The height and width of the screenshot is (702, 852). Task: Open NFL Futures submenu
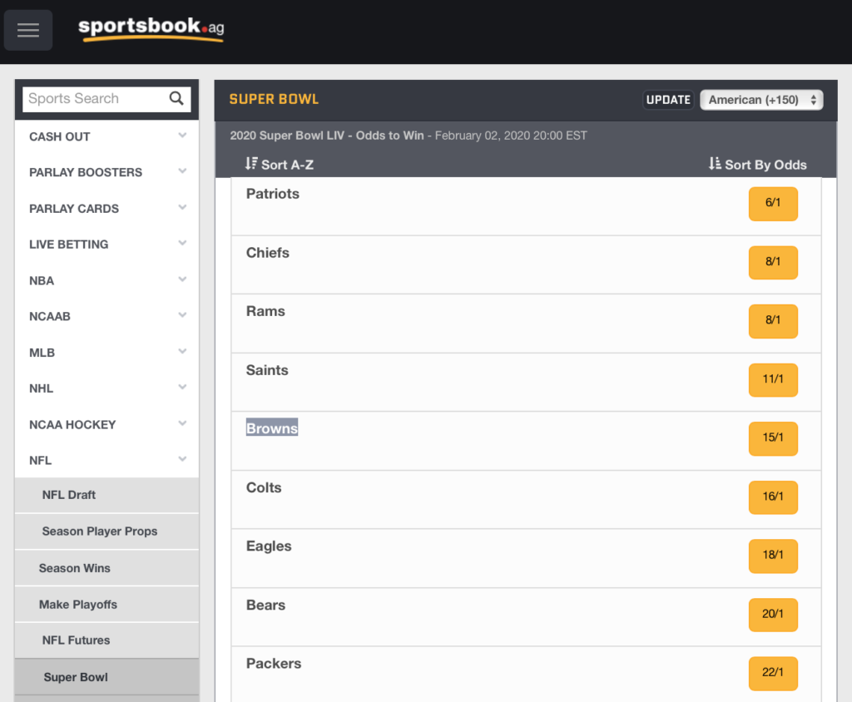[106, 640]
